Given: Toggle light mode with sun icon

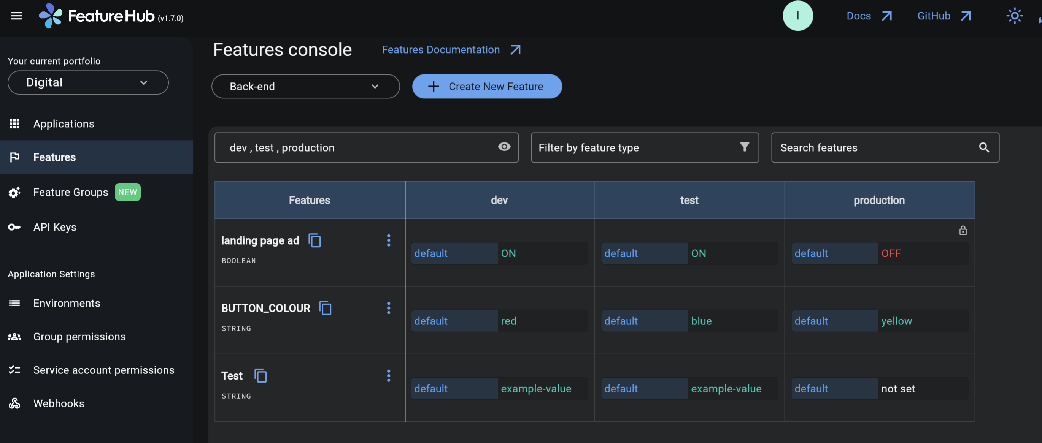Looking at the screenshot, I should pyautogui.click(x=1014, y=16).
